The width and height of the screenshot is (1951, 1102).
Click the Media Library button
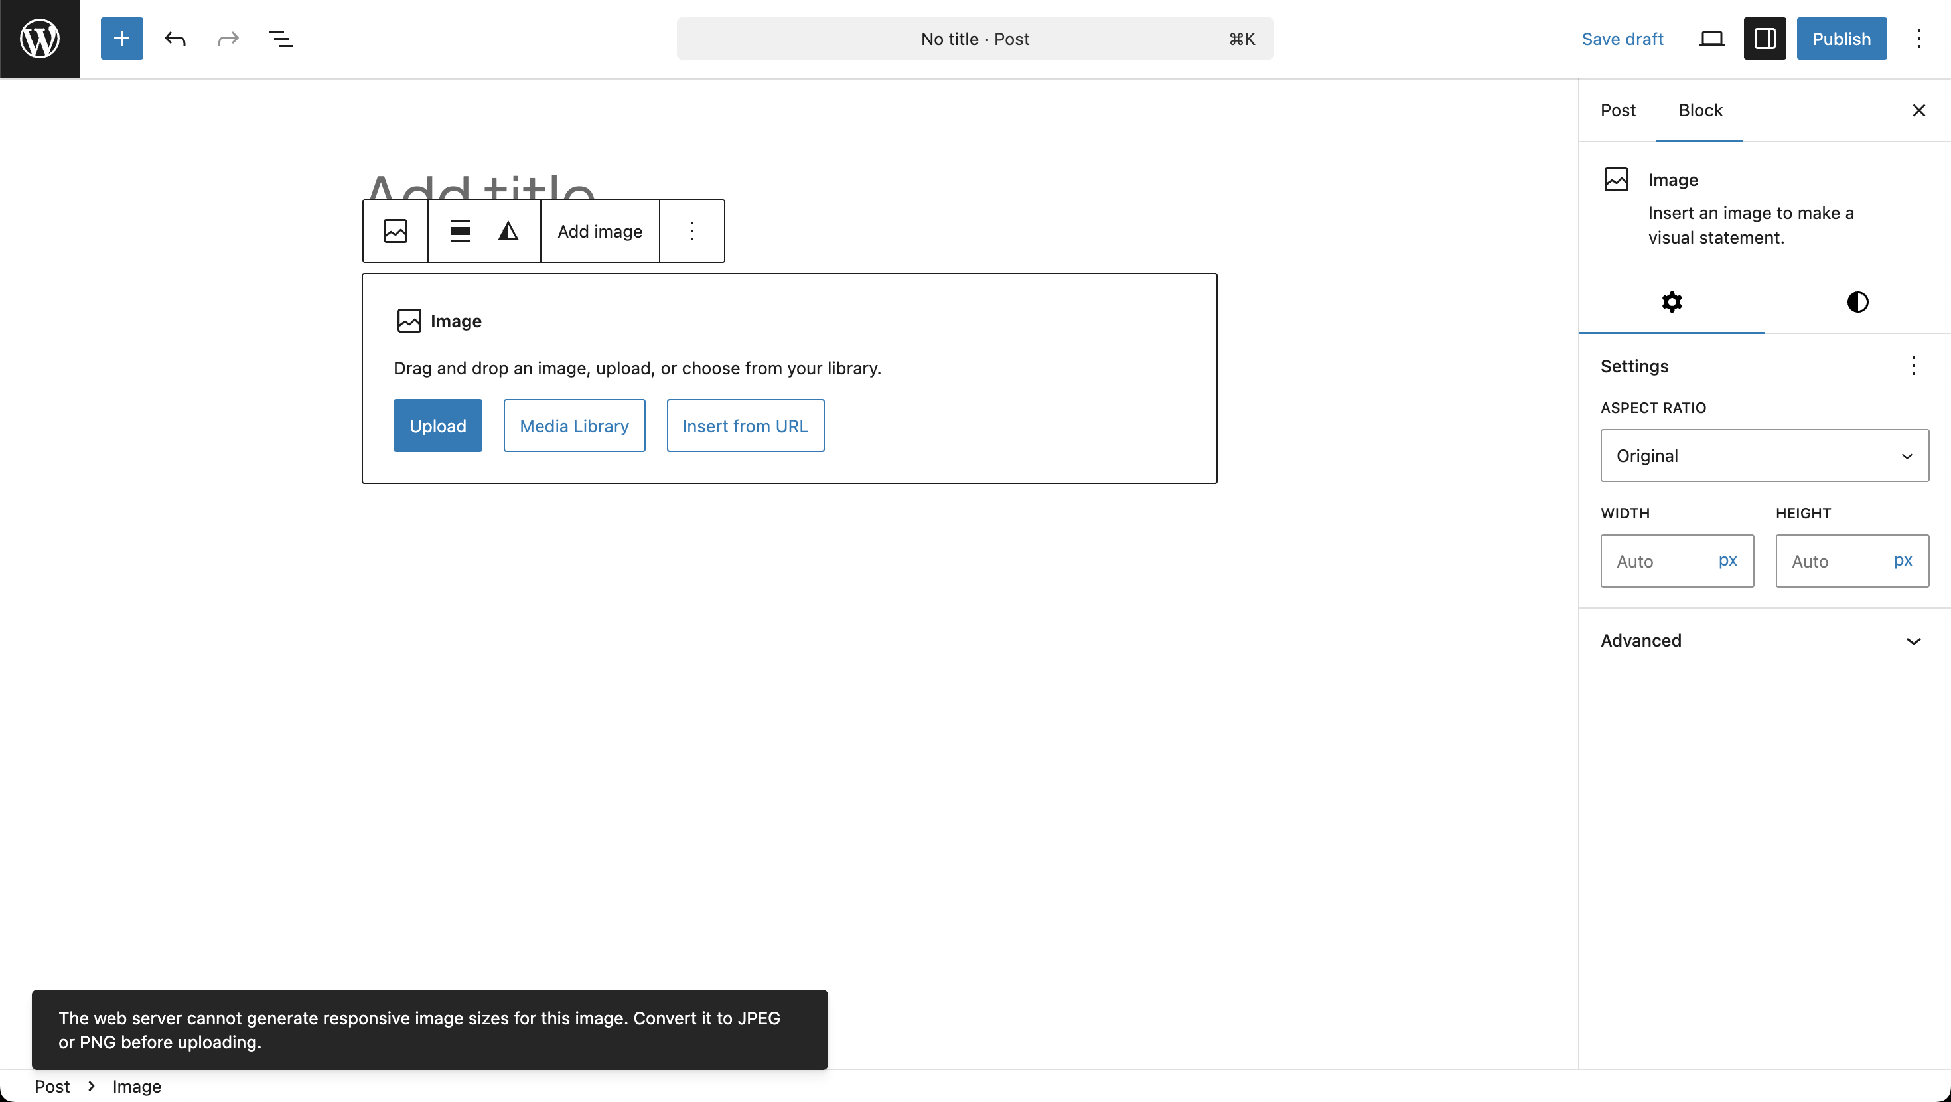pos(574,426)
